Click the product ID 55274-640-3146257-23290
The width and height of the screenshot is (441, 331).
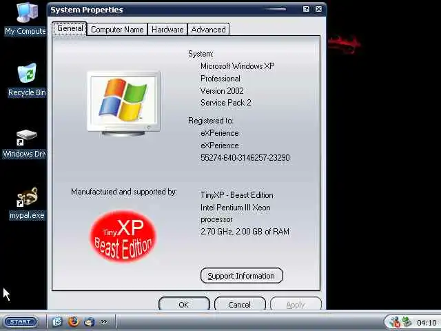click(x=245, y=158)
